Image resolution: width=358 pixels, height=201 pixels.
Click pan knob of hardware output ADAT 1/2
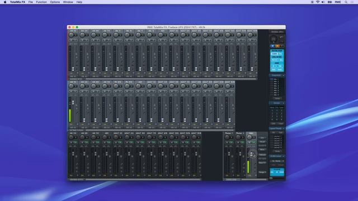tap(116, 137)
